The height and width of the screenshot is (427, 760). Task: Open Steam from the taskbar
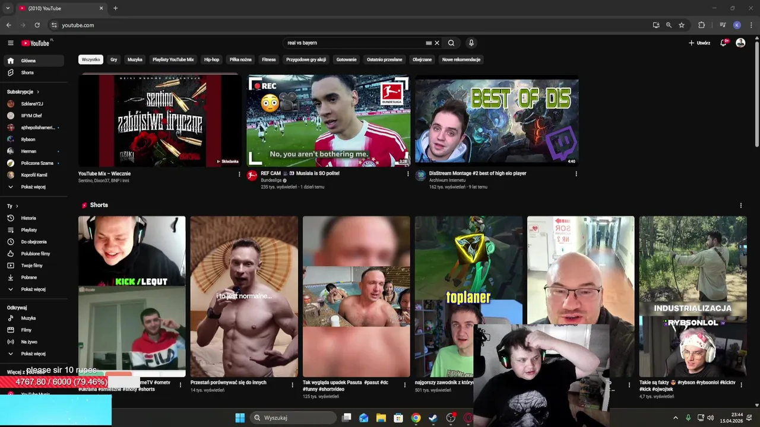433,418
